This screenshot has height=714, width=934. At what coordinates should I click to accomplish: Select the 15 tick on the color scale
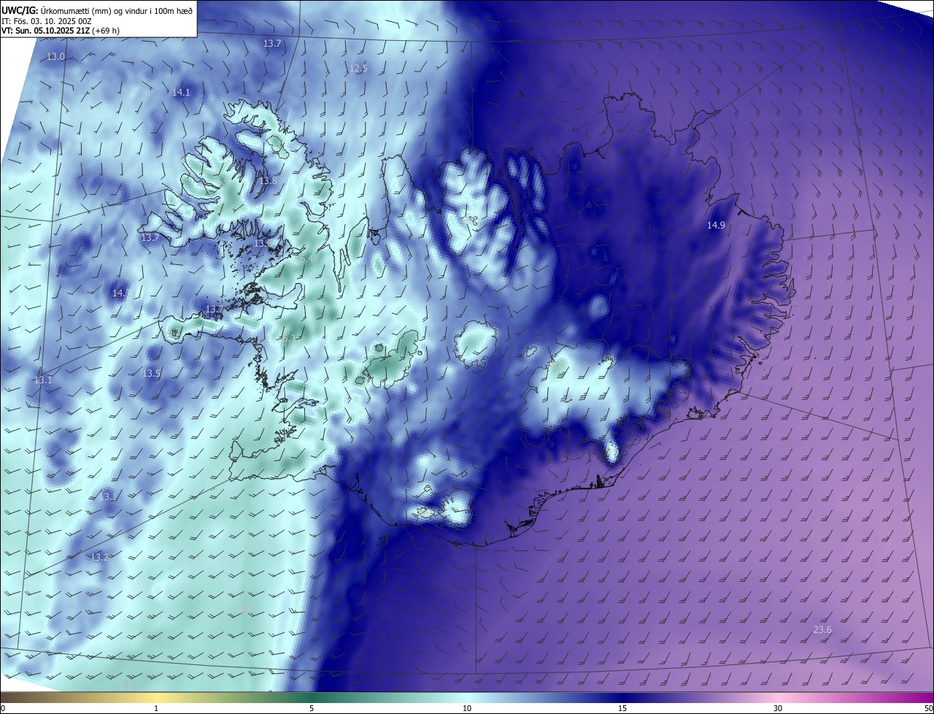(622, 709)
